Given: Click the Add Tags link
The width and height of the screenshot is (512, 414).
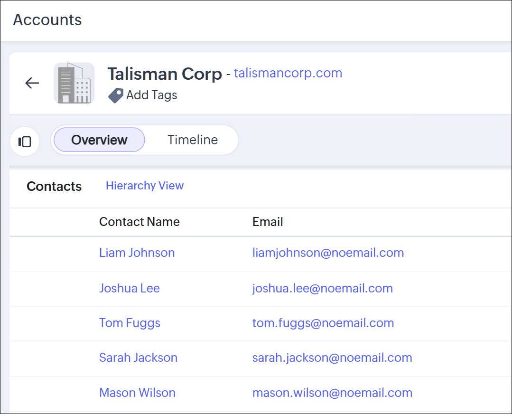Looking at the screenshot, I should point(151,95).
